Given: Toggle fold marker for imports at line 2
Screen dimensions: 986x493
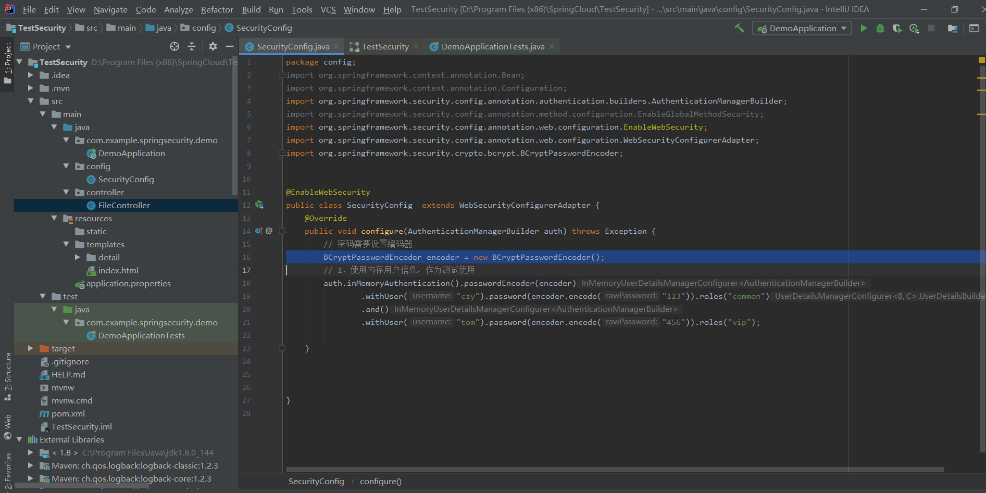Looking at the screenshot, I should [282, 75].
